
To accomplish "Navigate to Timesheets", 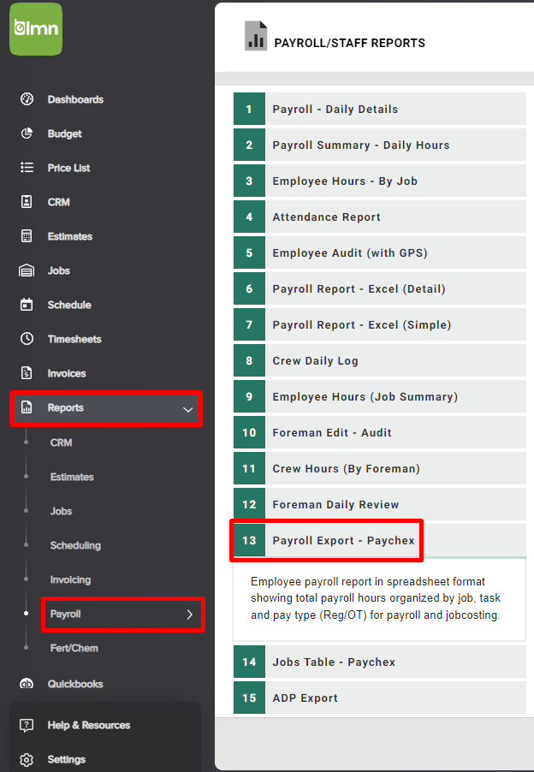I will coord(74,339).
